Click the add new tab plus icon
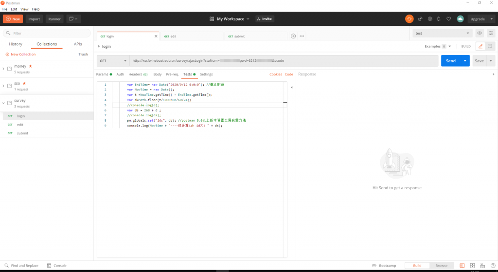This screenshot has height=272, width=498. tap(293, 36)
